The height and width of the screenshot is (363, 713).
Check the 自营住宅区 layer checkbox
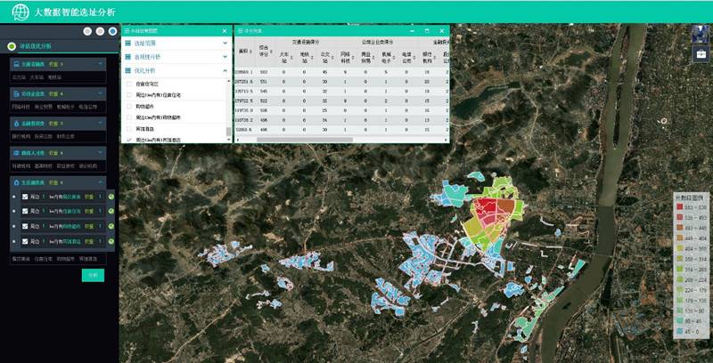(x=129, y=83)
